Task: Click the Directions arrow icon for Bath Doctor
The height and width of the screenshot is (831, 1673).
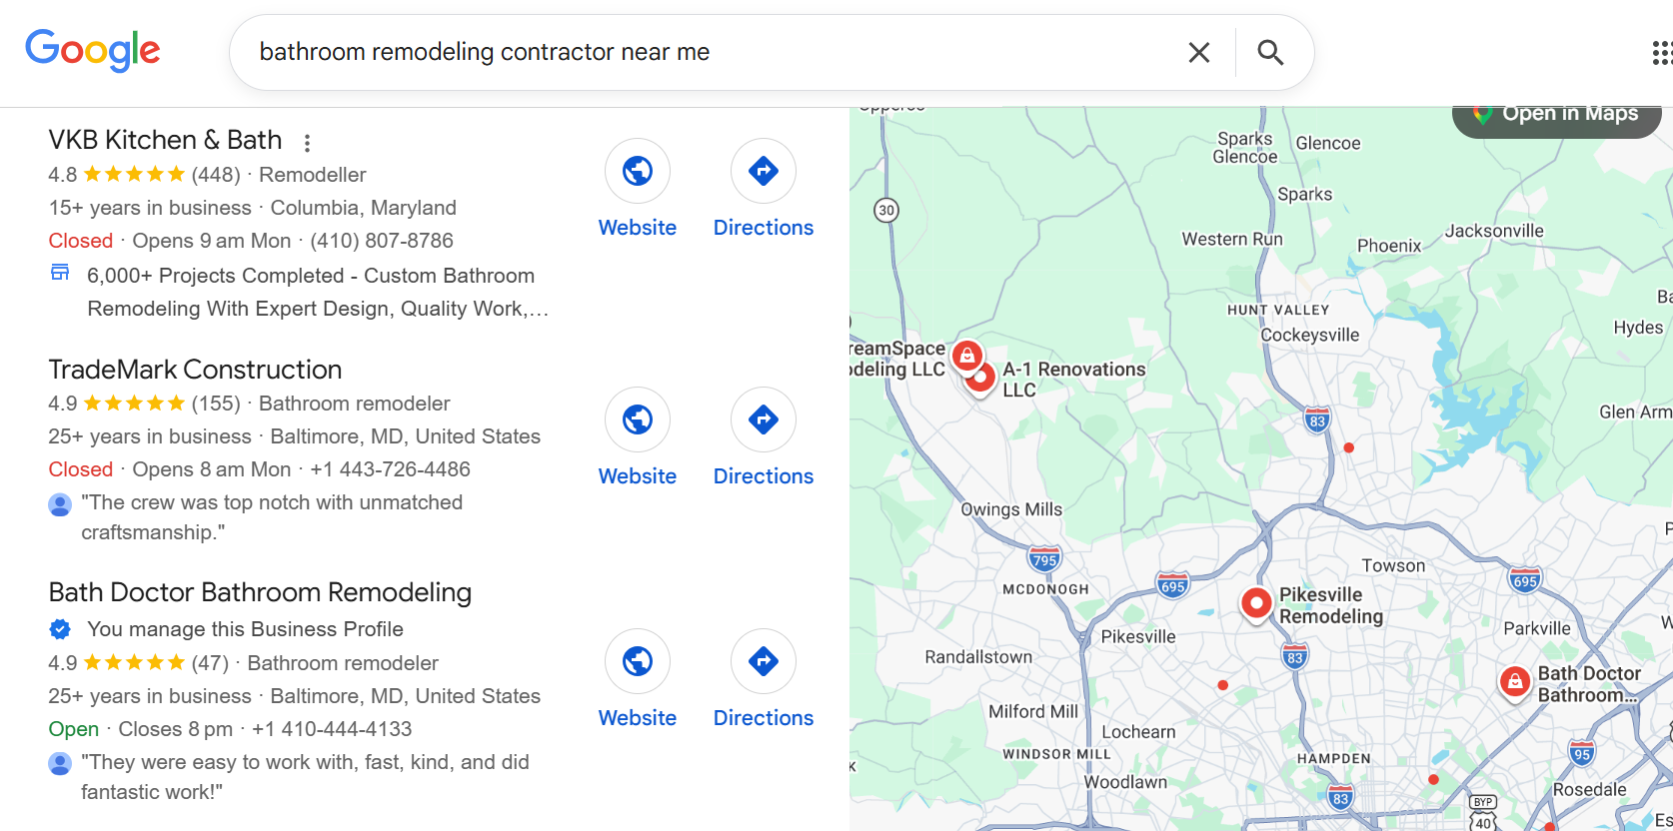Action: 764,661
